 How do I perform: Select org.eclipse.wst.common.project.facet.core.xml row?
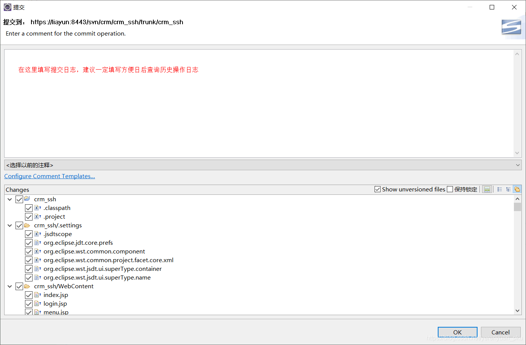click(x=108, y=260)
